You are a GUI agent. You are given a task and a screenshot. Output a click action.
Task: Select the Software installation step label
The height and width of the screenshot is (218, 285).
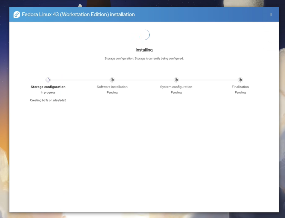(112, 87)
